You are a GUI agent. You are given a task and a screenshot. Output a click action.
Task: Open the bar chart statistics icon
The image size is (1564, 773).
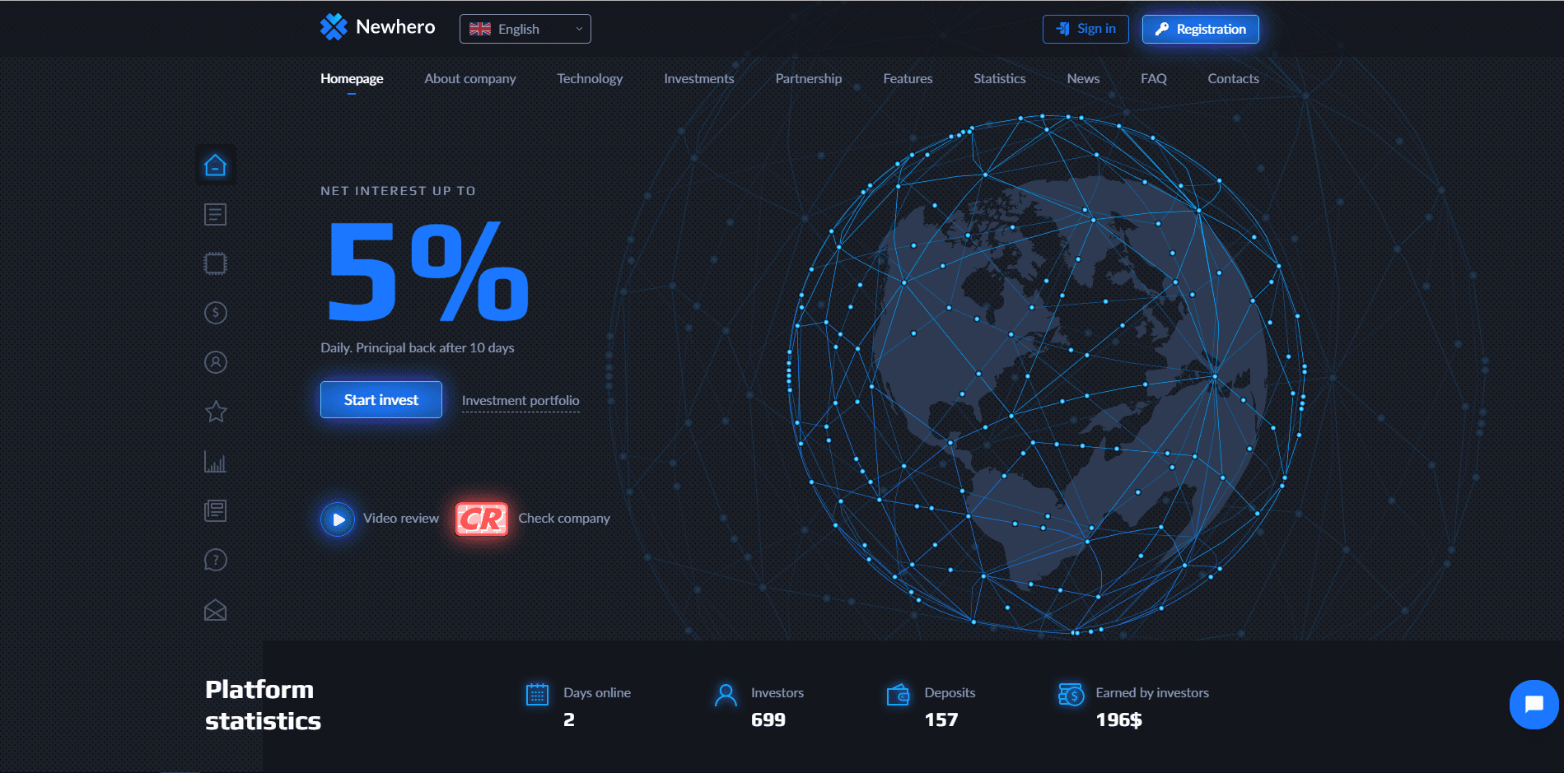215,462
